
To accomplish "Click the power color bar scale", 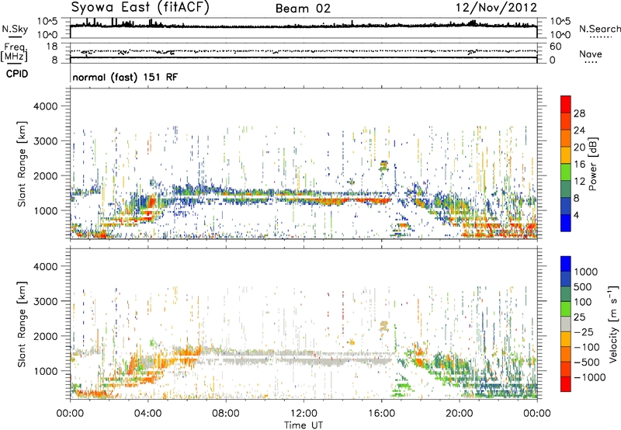I will (566, 164).
